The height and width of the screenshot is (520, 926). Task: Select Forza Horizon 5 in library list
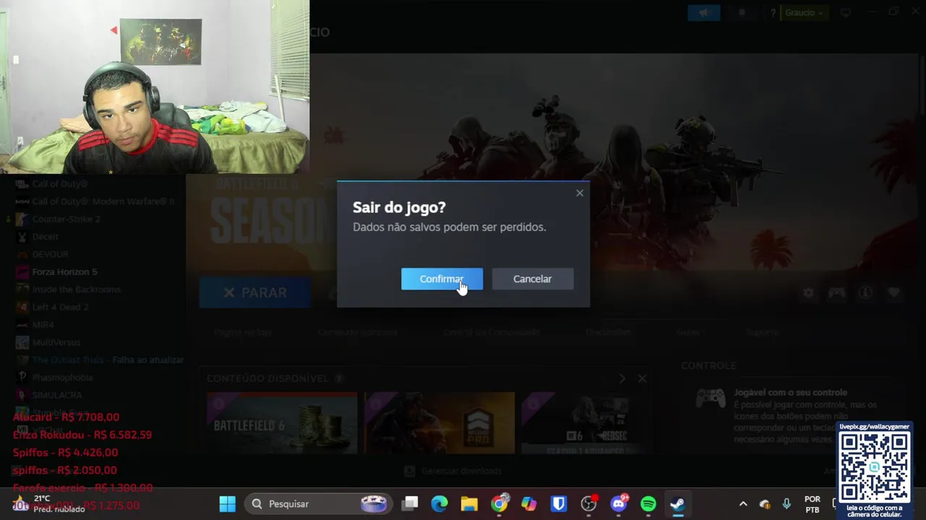[x=64, y=272]
